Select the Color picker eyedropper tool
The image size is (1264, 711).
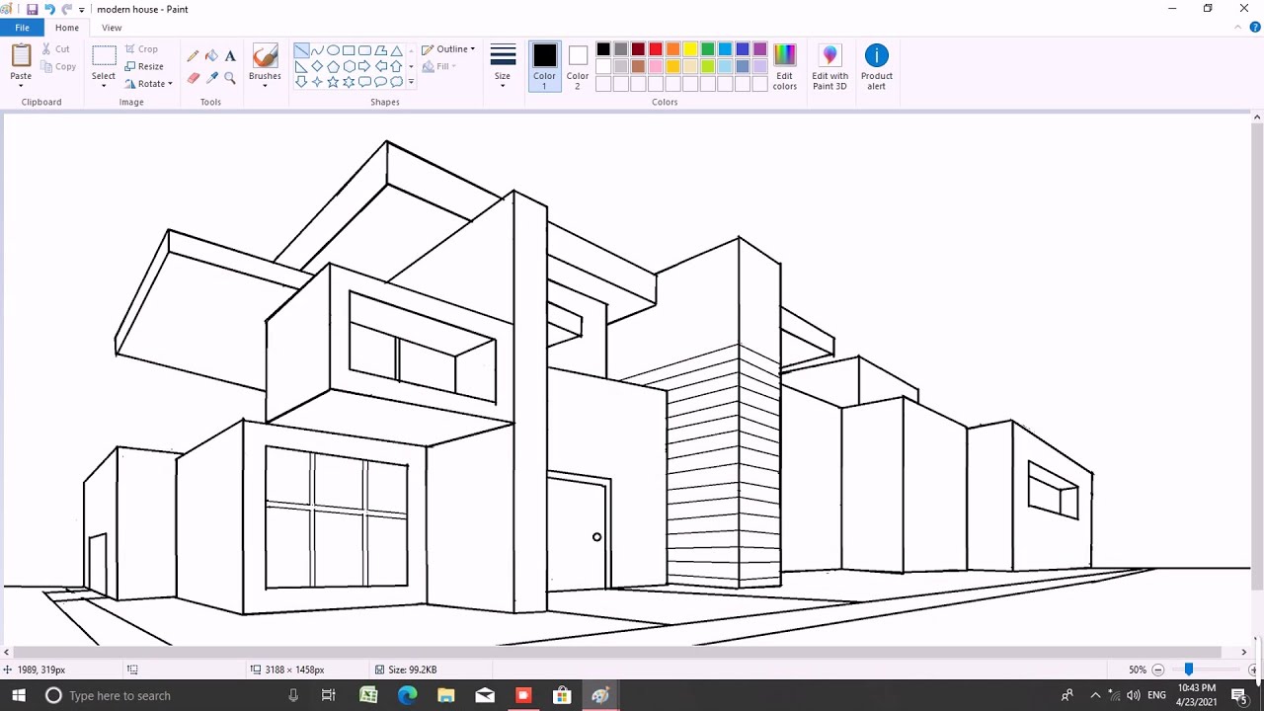click(x=211, y=78)
